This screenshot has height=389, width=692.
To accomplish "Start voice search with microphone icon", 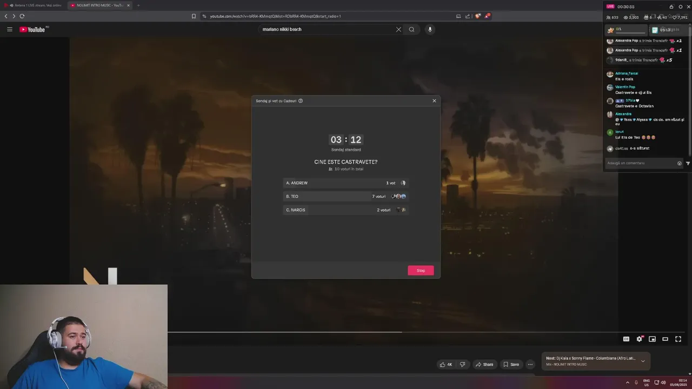I will tap(430, 29).
